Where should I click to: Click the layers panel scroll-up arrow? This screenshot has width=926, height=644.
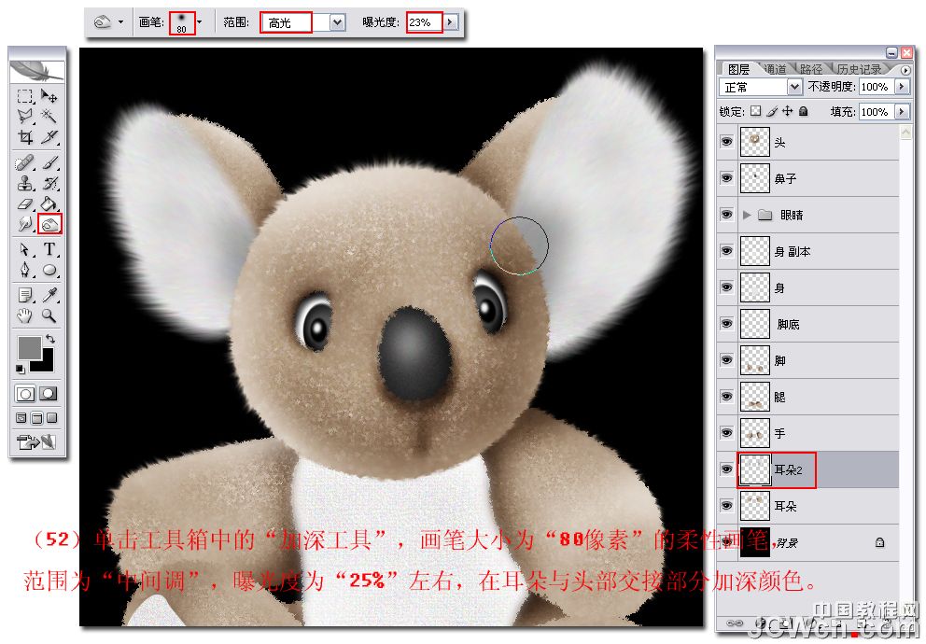tap(905, 133)
